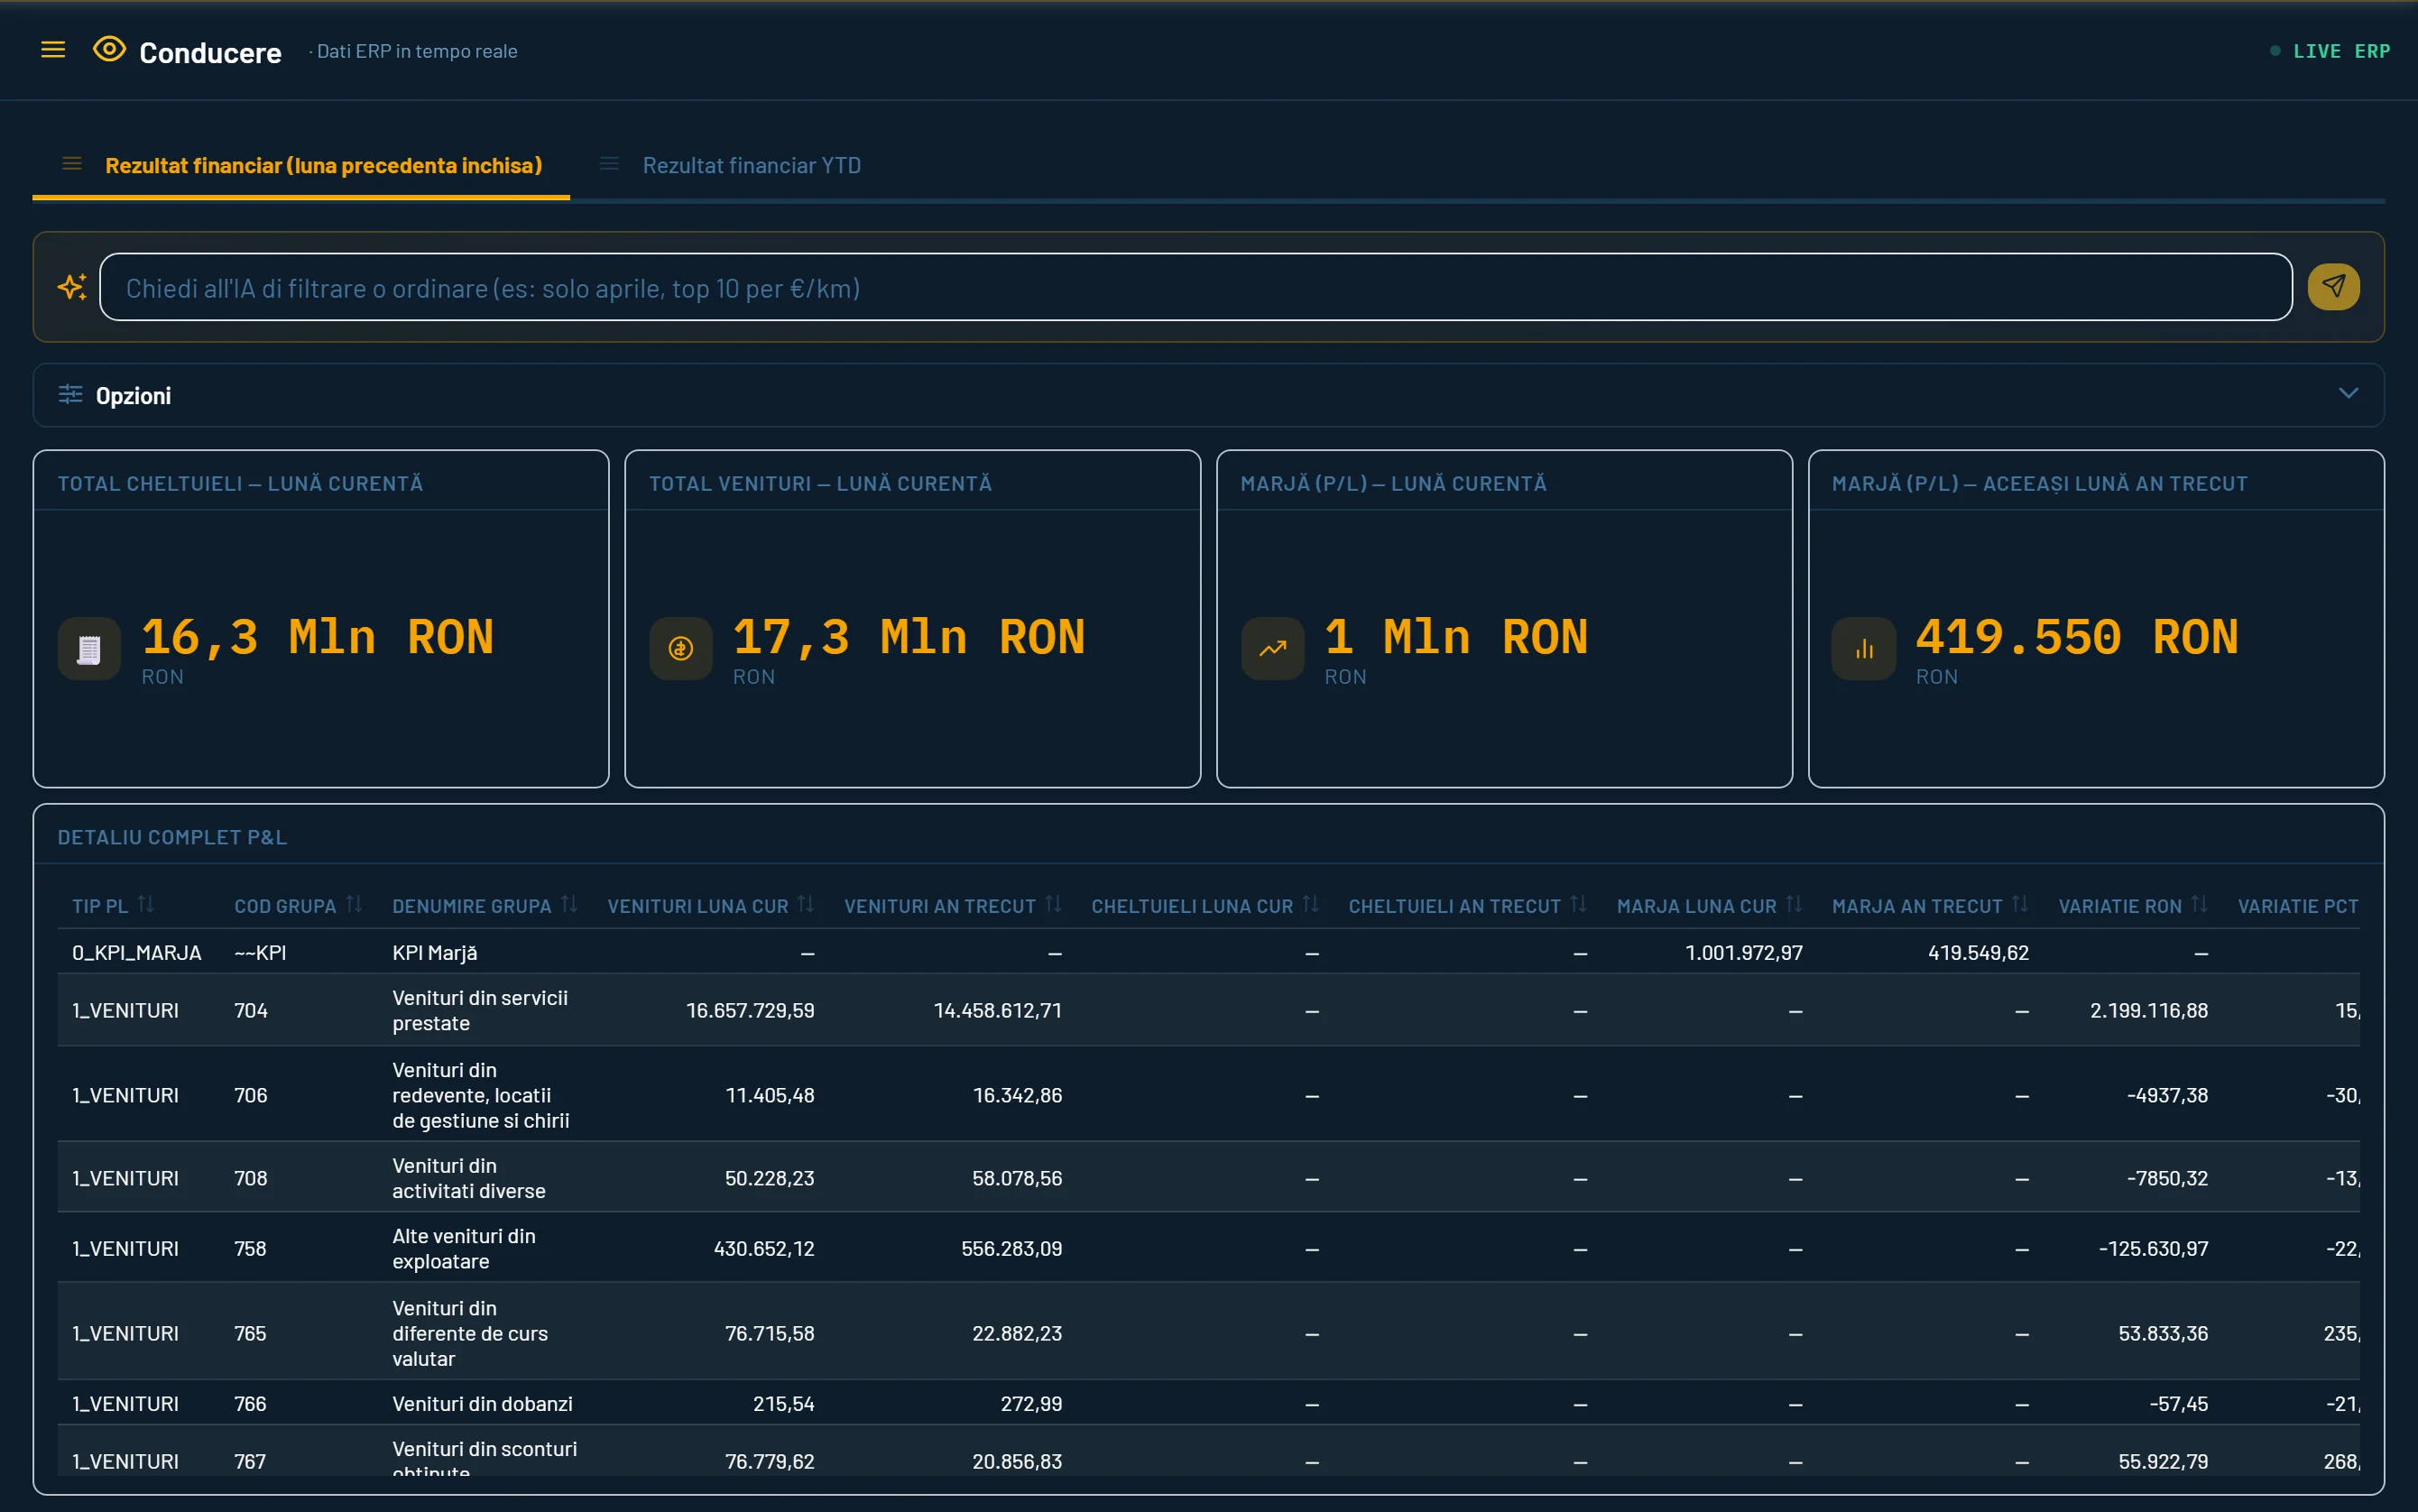The width and height of the screenshot is (2418, 1512).
Task: Focus the AI filter text input field
Action: click(1196, 287)
